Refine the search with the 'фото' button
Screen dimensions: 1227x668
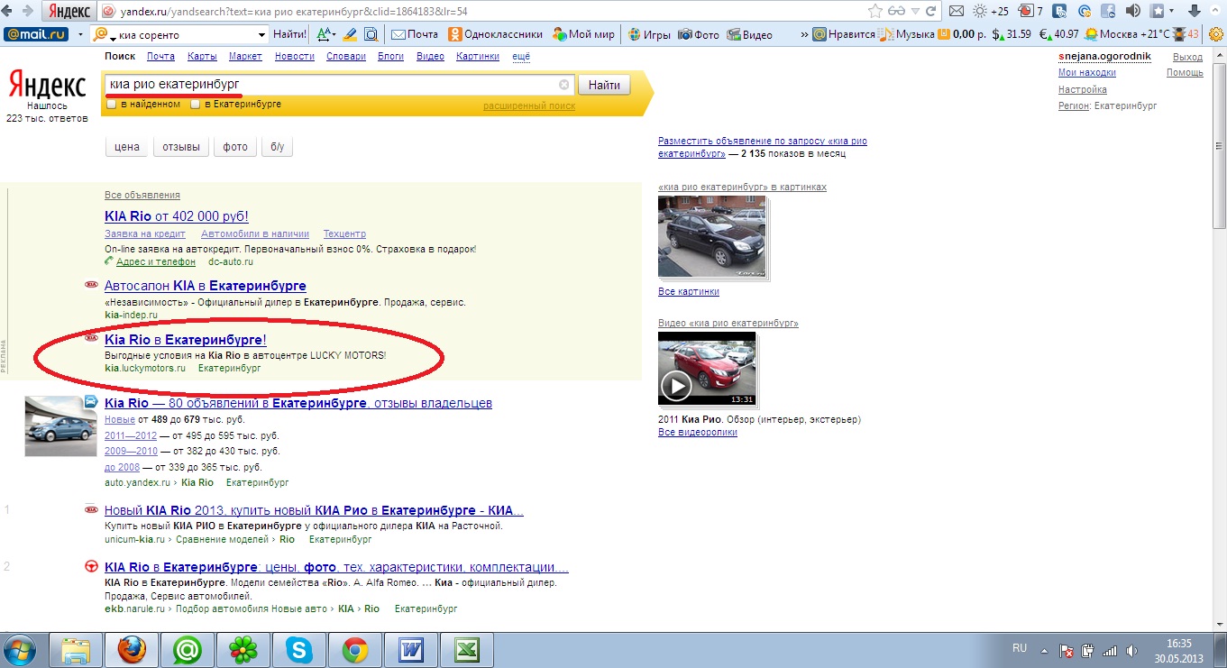click(x=235, y=147)
